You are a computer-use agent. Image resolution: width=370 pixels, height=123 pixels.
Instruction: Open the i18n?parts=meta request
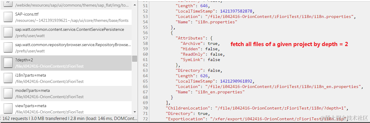click(31, 75)
